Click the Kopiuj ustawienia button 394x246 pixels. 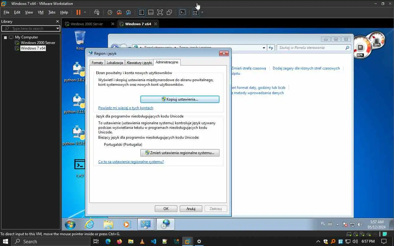(x=180, y=99)
